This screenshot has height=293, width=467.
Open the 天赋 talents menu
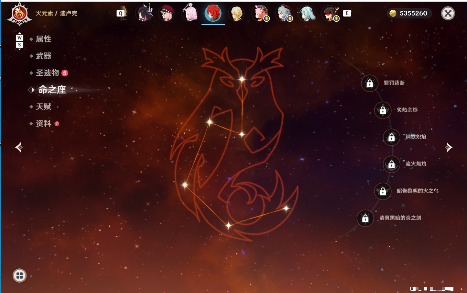click(43, 107)
